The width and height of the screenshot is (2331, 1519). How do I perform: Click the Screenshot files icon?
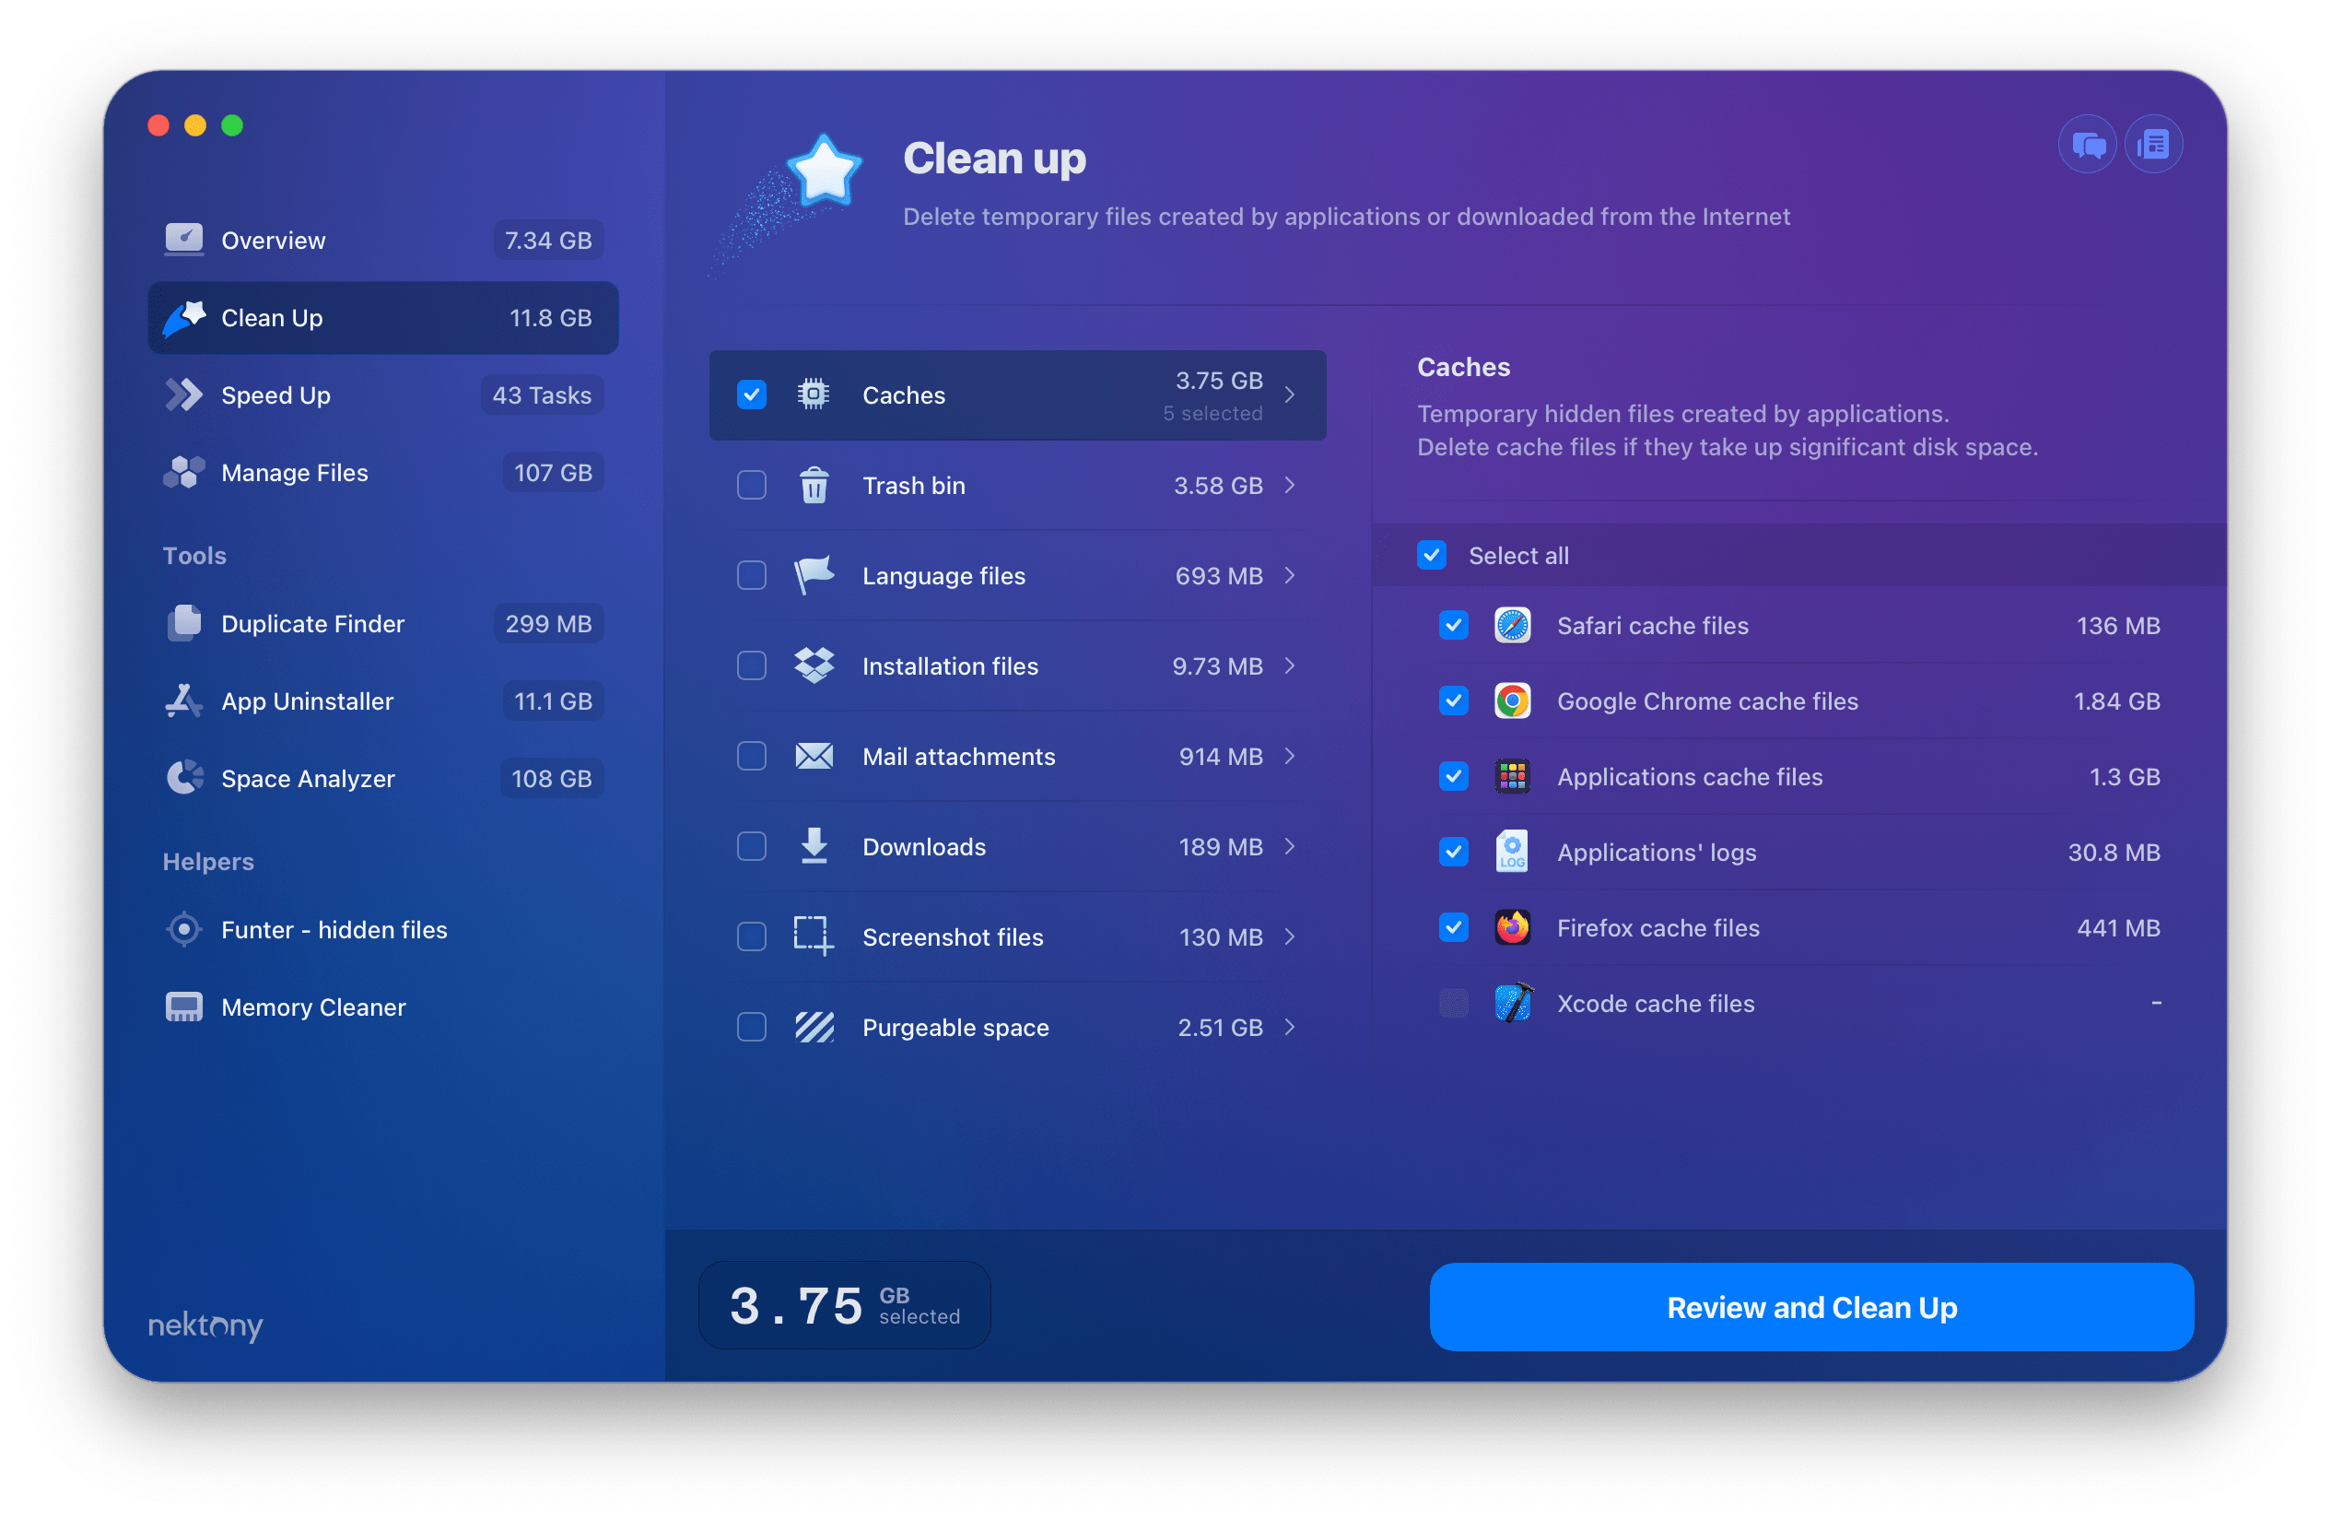point(812,936)
